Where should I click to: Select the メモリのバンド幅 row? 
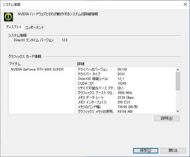click(x=126, y=107)
